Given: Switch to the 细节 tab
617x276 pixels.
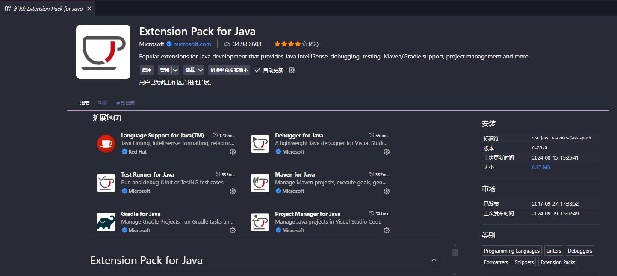Looking at the screenshot, I should coord(85,103).
